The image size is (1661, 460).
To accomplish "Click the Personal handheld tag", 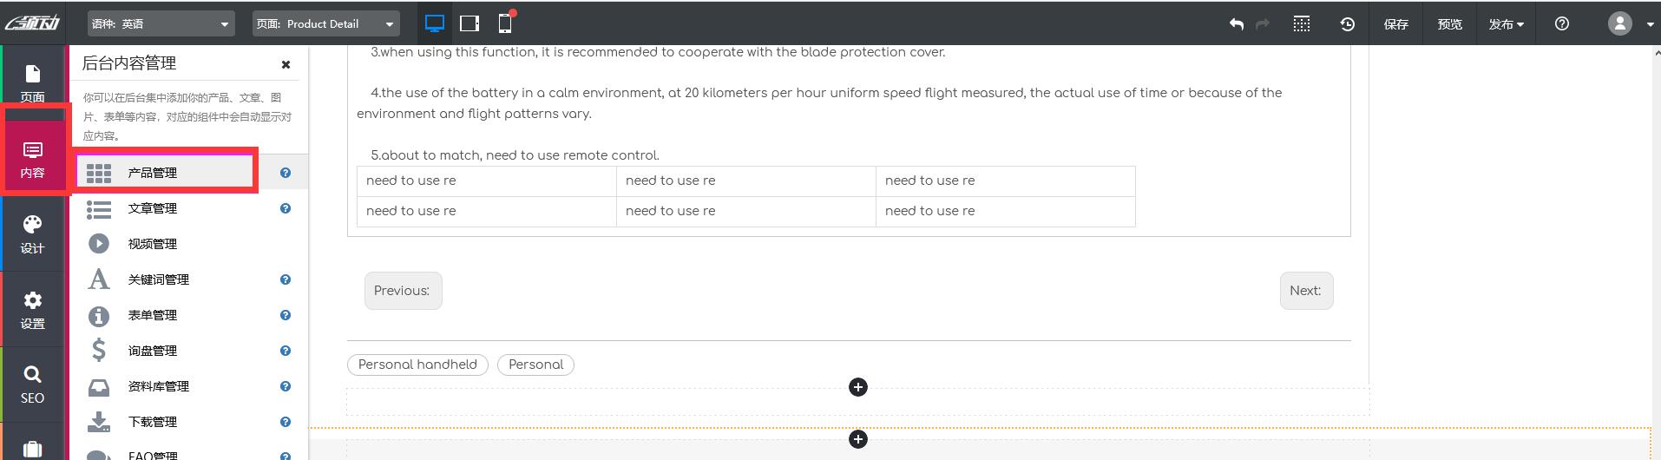I will [x=417, y=365].
